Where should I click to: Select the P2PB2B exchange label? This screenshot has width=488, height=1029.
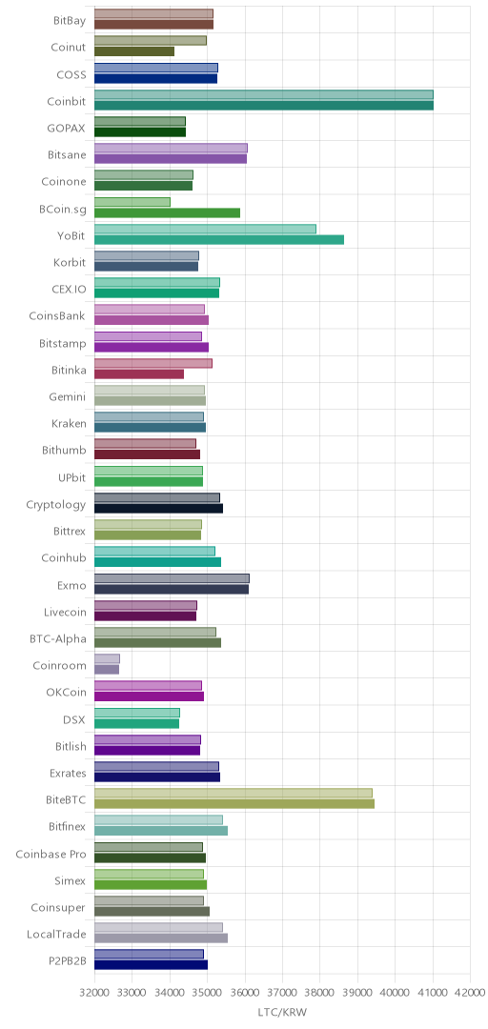(69, 961)
